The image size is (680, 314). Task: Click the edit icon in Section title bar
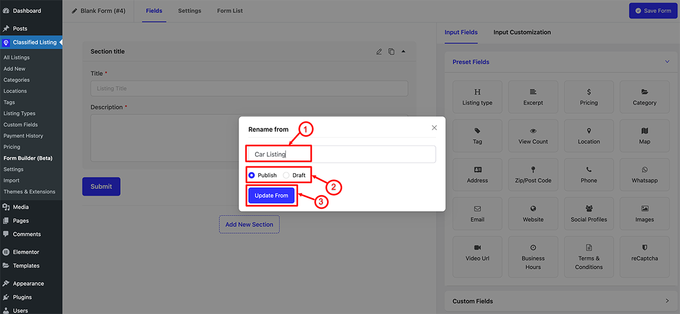[x=379, y=51]
